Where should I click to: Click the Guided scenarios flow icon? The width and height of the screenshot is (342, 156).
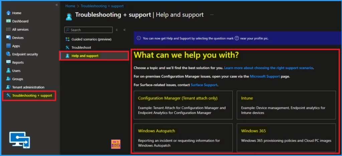67,39
